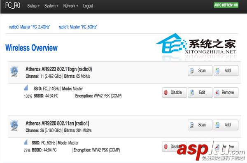Open the radio0 Master FC_2.4GHz tab
This screenshot has height=163, width=247.
30,27
